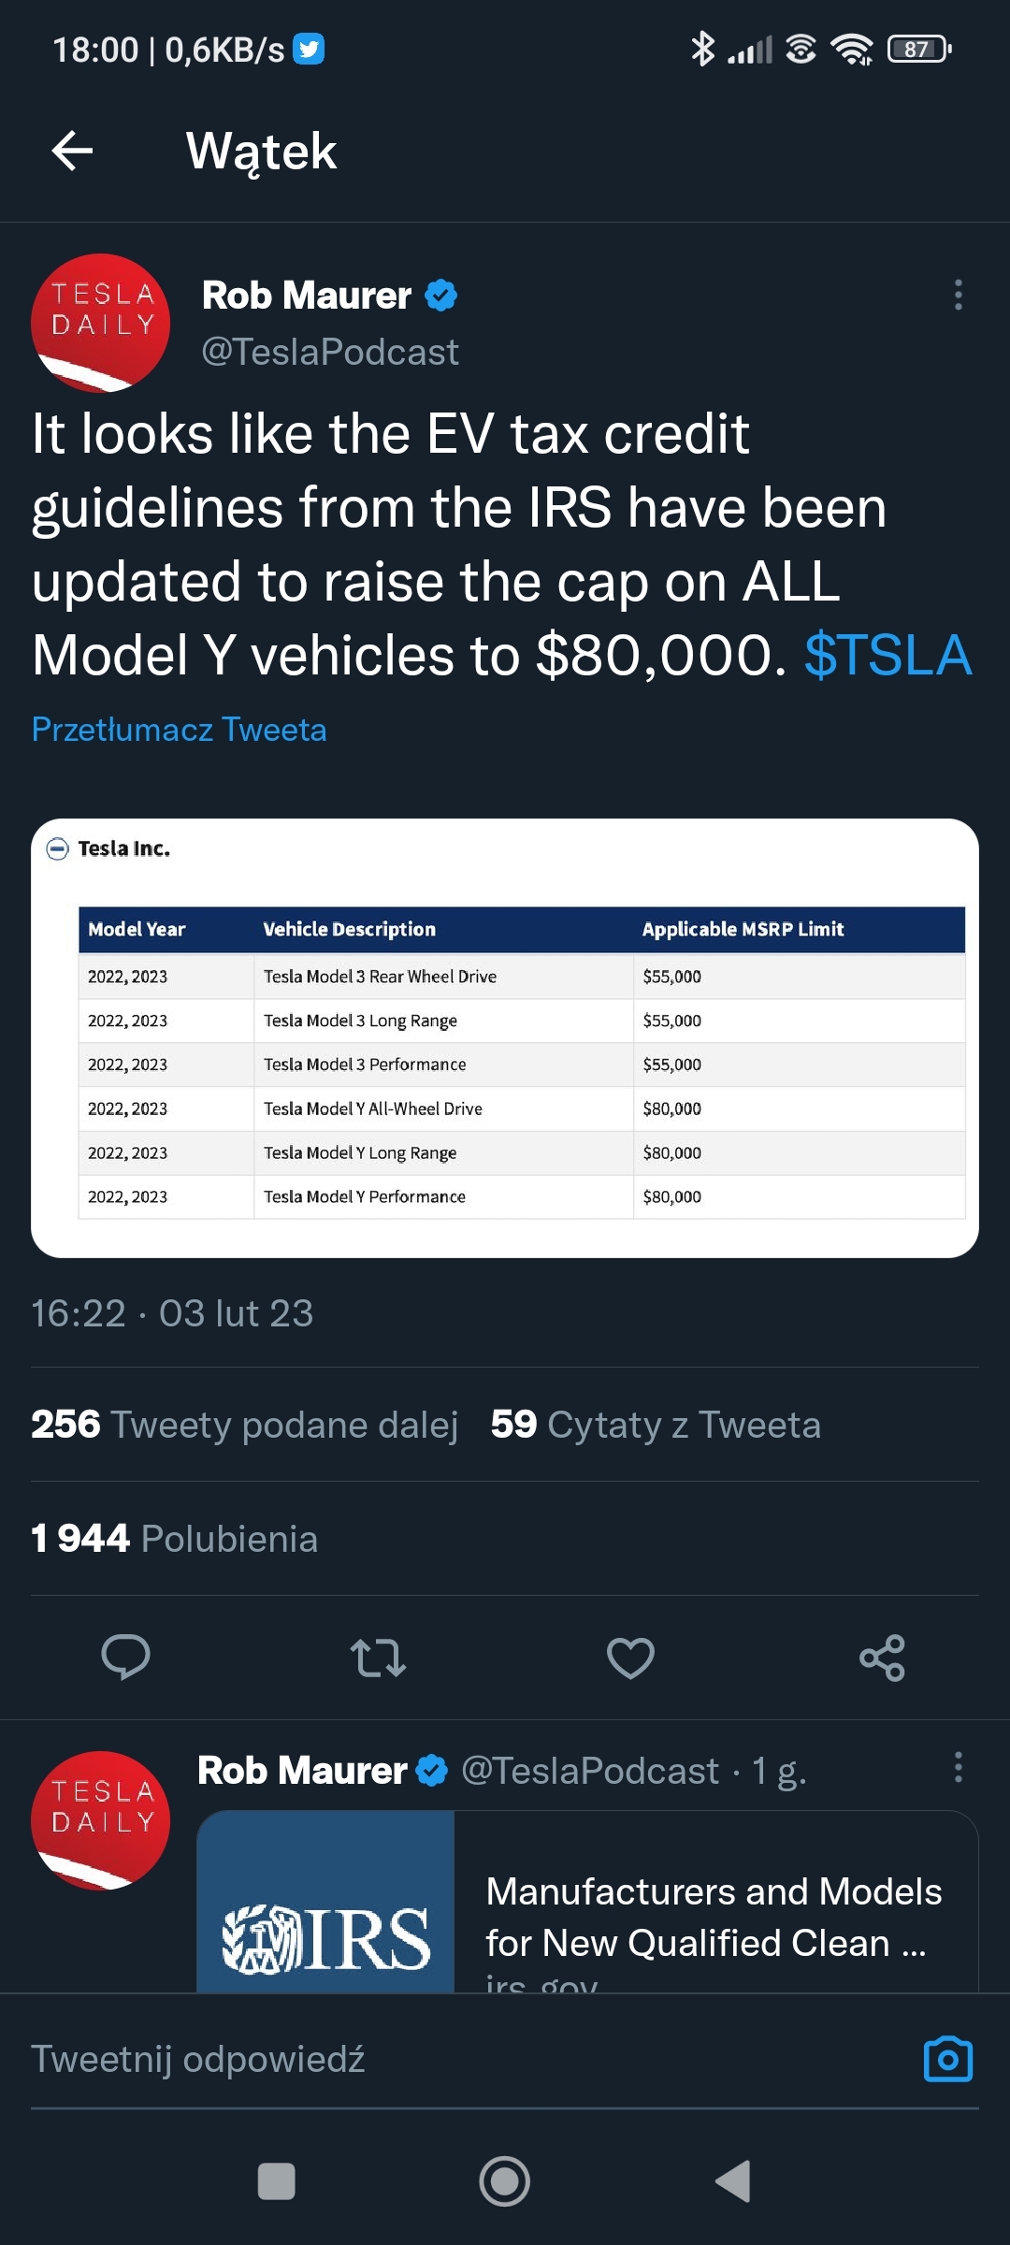
Task: Collapse the Tesla Inc. table section
Action: 58,848
